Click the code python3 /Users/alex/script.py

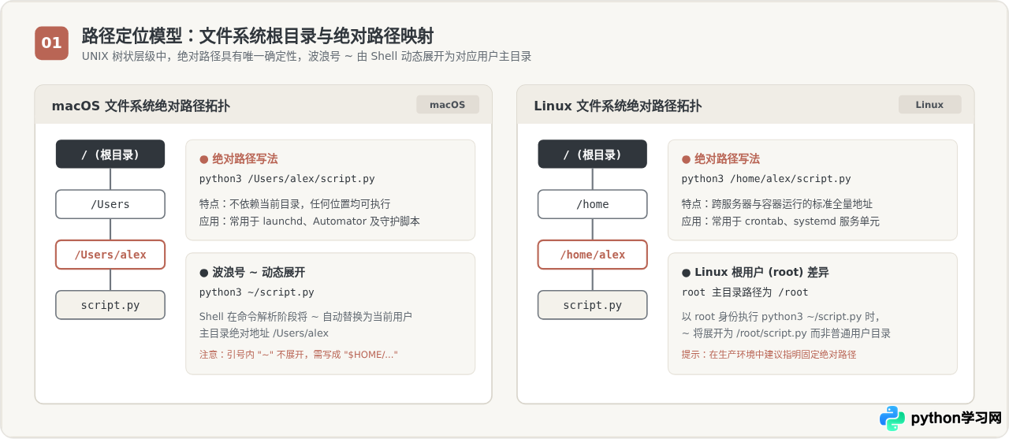point(287,179)
